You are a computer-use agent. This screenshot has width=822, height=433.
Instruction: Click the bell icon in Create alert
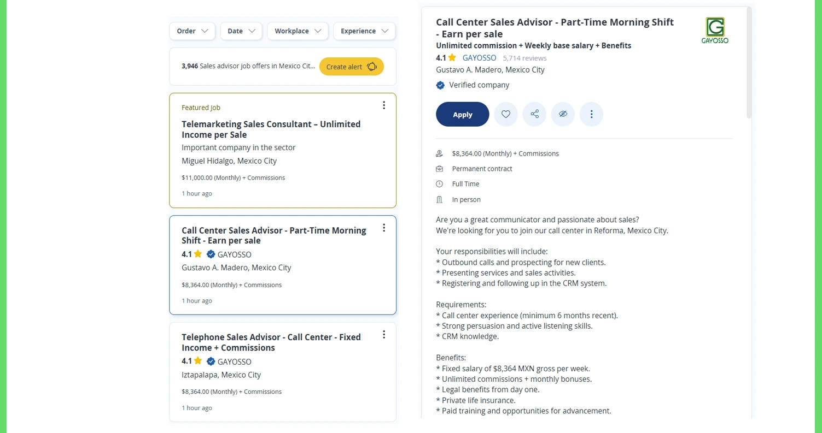372,67
